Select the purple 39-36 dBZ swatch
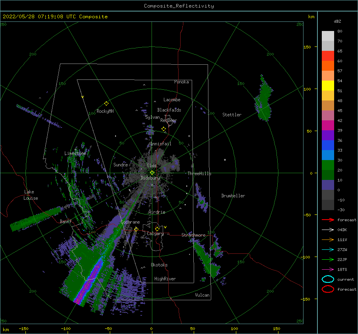 (328, 135)
